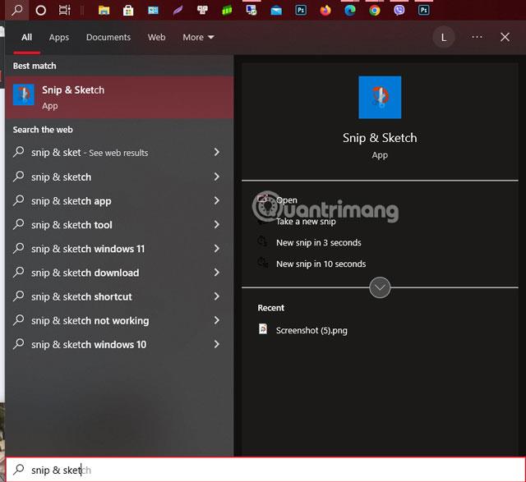Switch to the Documents search tab

[108, 37]
